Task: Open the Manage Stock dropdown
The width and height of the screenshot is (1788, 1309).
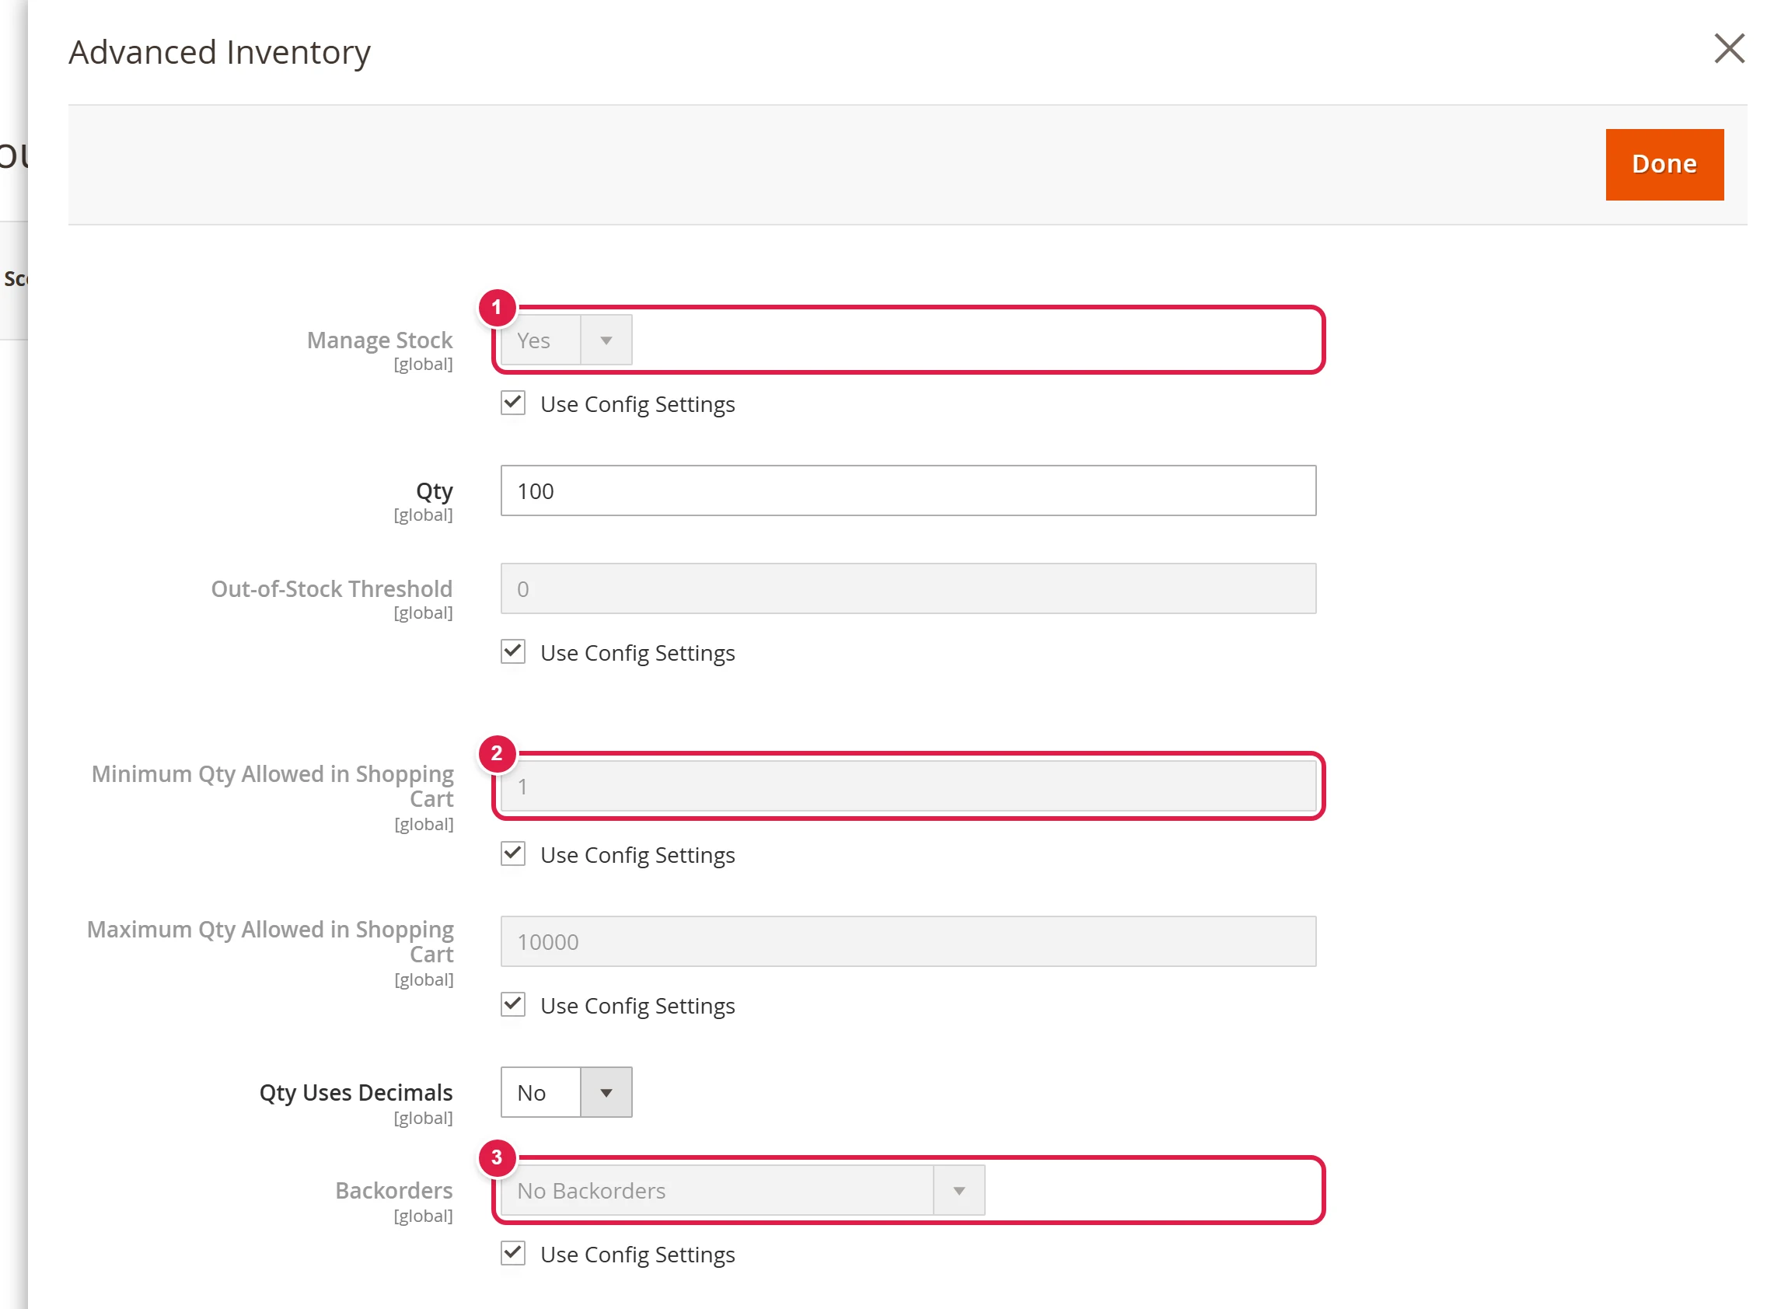Action: tap(566, 340)
